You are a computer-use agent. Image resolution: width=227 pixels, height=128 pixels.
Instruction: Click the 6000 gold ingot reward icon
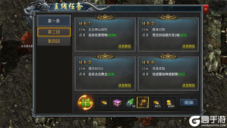pyautogui.click(x=170, y=103)
